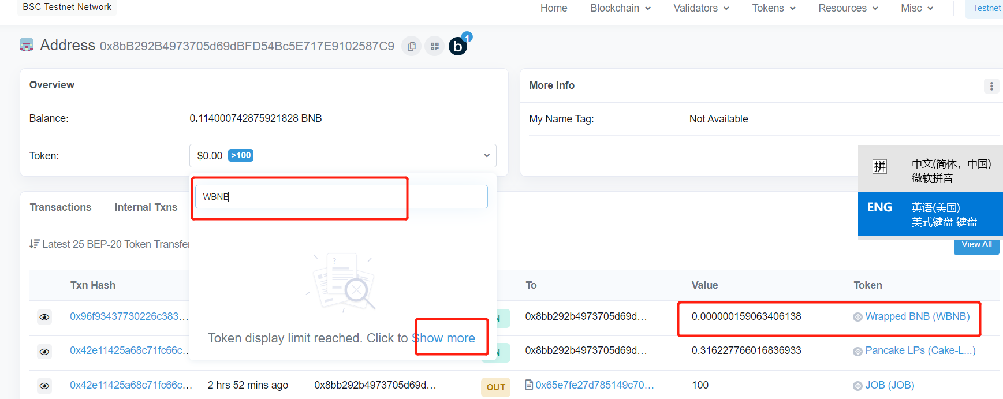Open the black 'b' notification badge icon
Viewport: 1003px width, 399px height.
pos(458,46)
